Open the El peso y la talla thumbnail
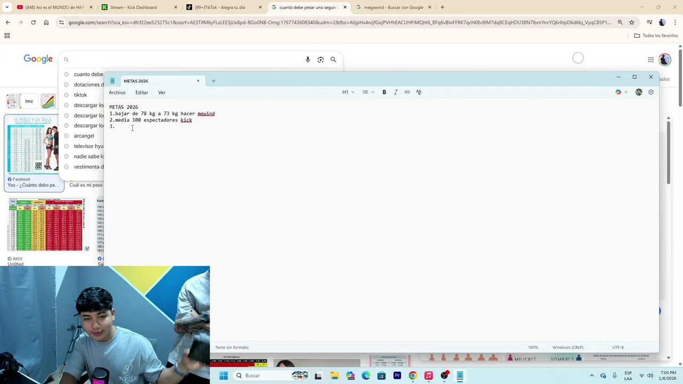 [33, 145]
